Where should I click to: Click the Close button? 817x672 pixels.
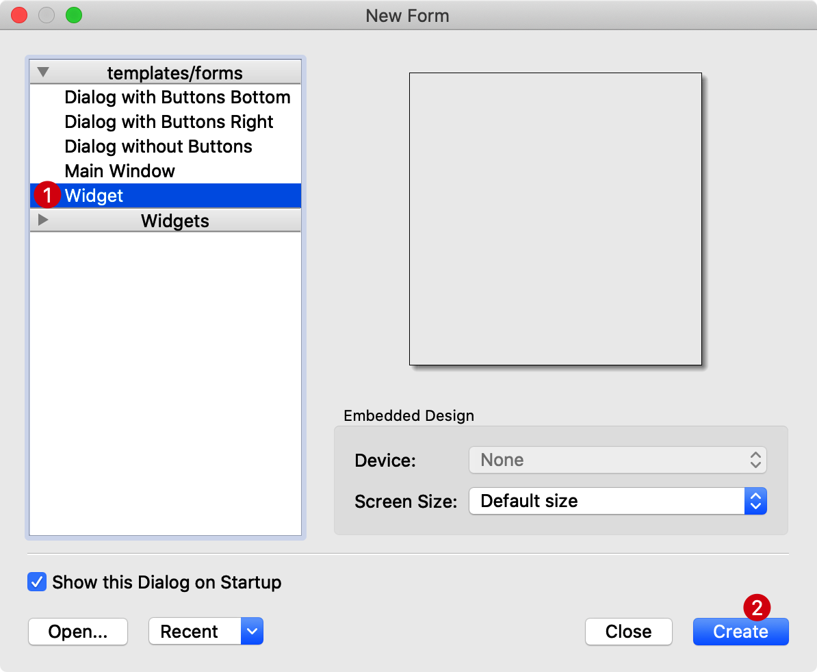[628, 632]
